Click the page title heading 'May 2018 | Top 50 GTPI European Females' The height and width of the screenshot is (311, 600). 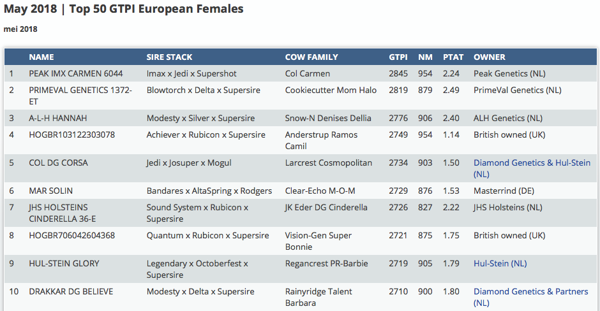coord(123,10)
